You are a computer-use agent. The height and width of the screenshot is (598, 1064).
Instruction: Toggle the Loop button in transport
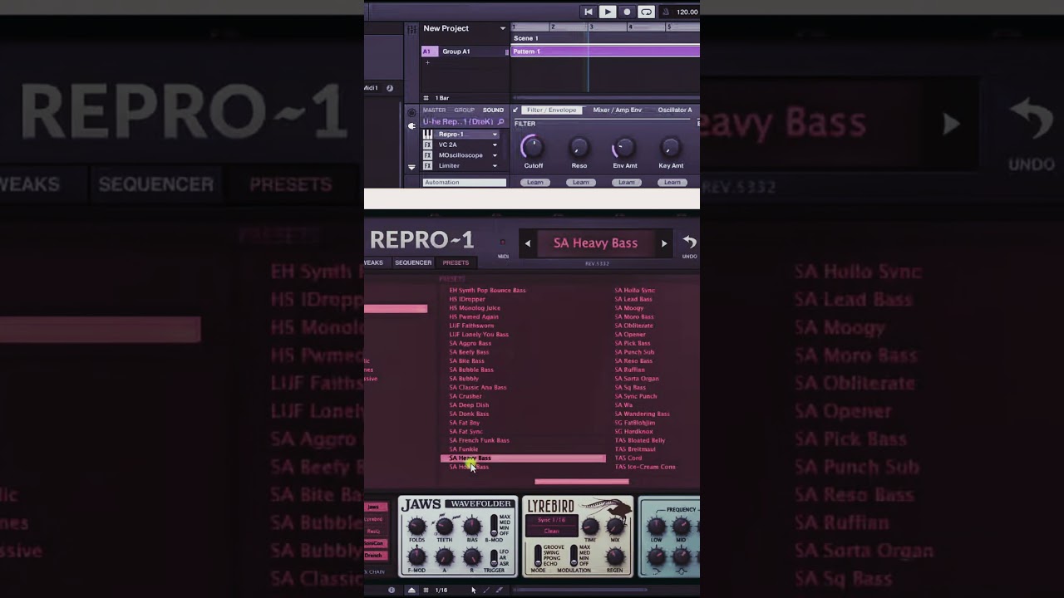pos(646,12)
